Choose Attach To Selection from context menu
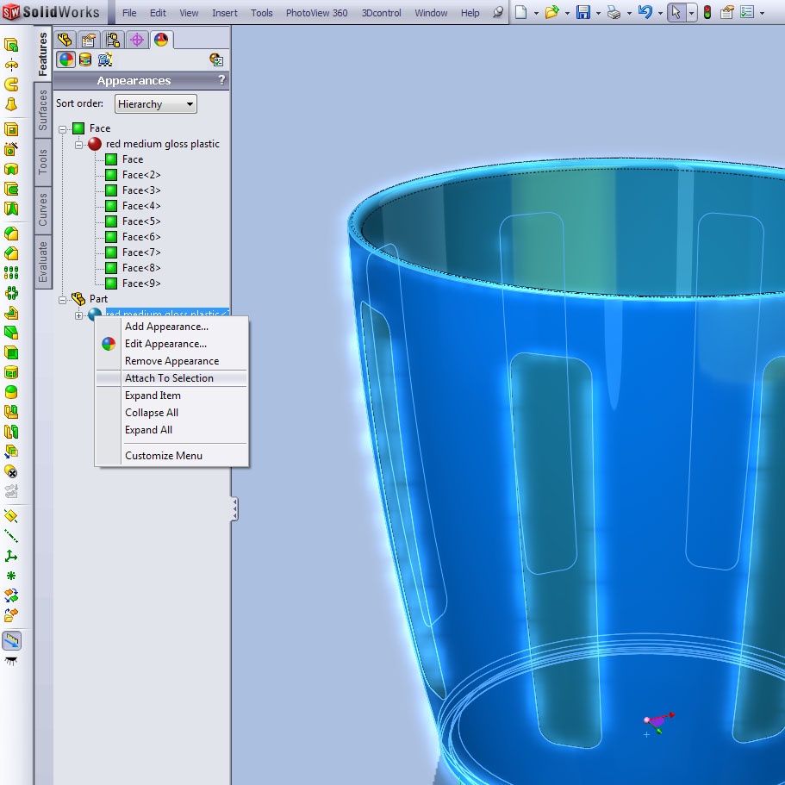The height and width of the screenshot is (785, 785). [169, 378]
